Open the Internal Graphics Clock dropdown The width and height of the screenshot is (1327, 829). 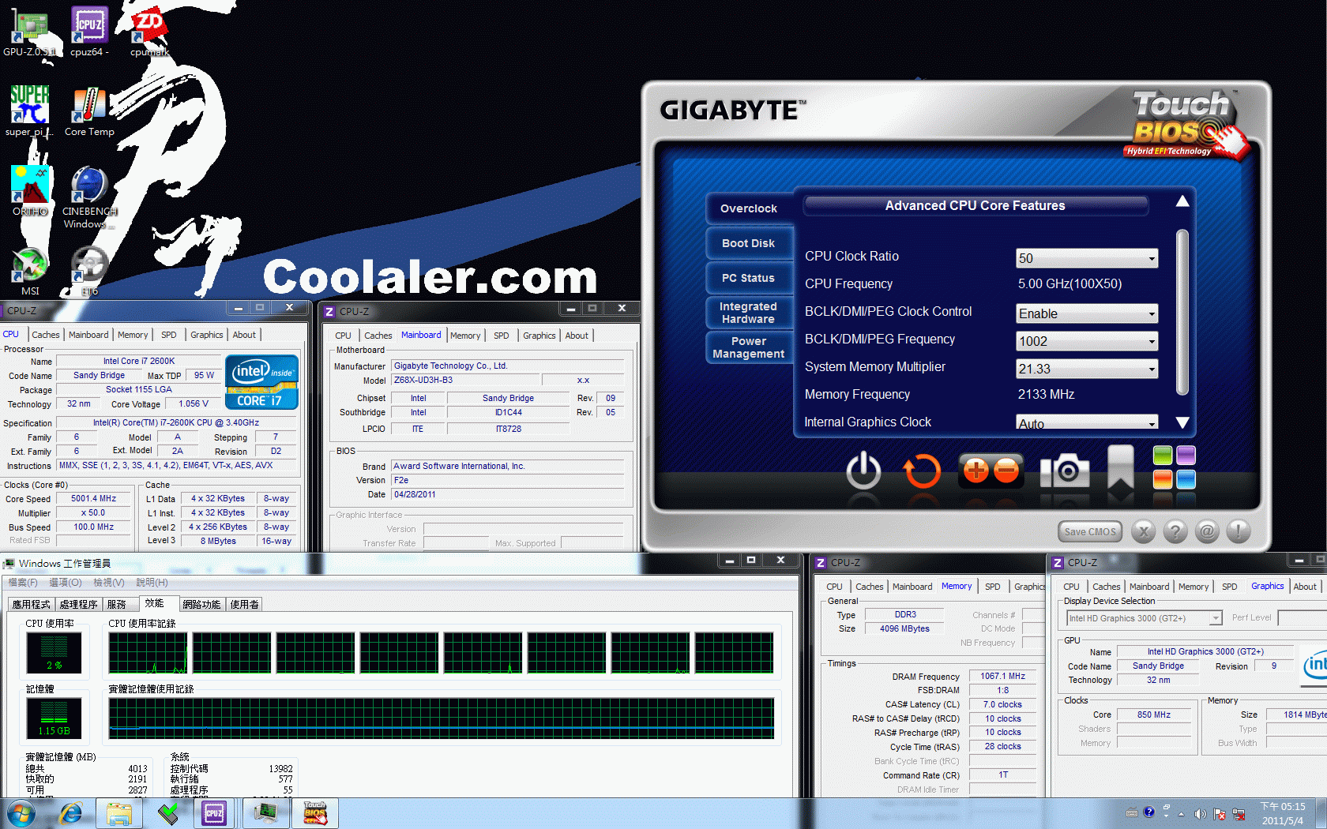click(x=1087, y=422)
